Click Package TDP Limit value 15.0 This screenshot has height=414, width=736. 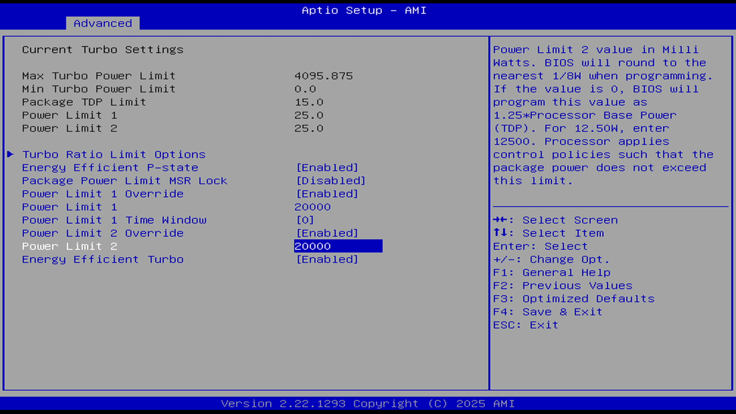tap(309, 102)
